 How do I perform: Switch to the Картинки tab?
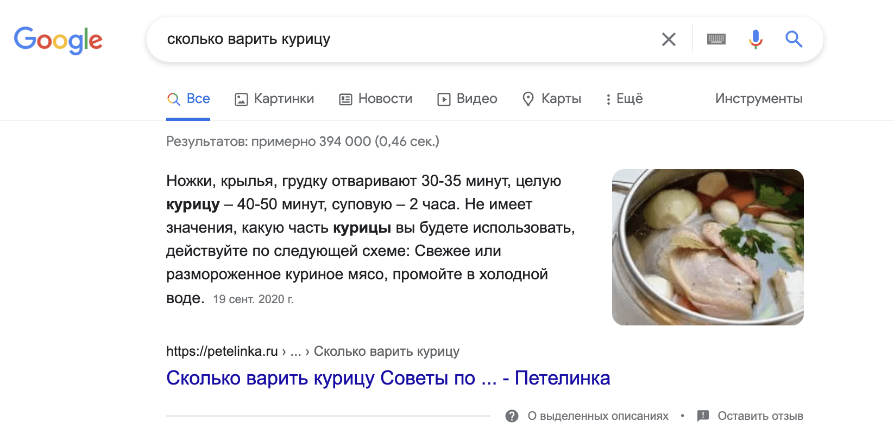tap(274, 99)
